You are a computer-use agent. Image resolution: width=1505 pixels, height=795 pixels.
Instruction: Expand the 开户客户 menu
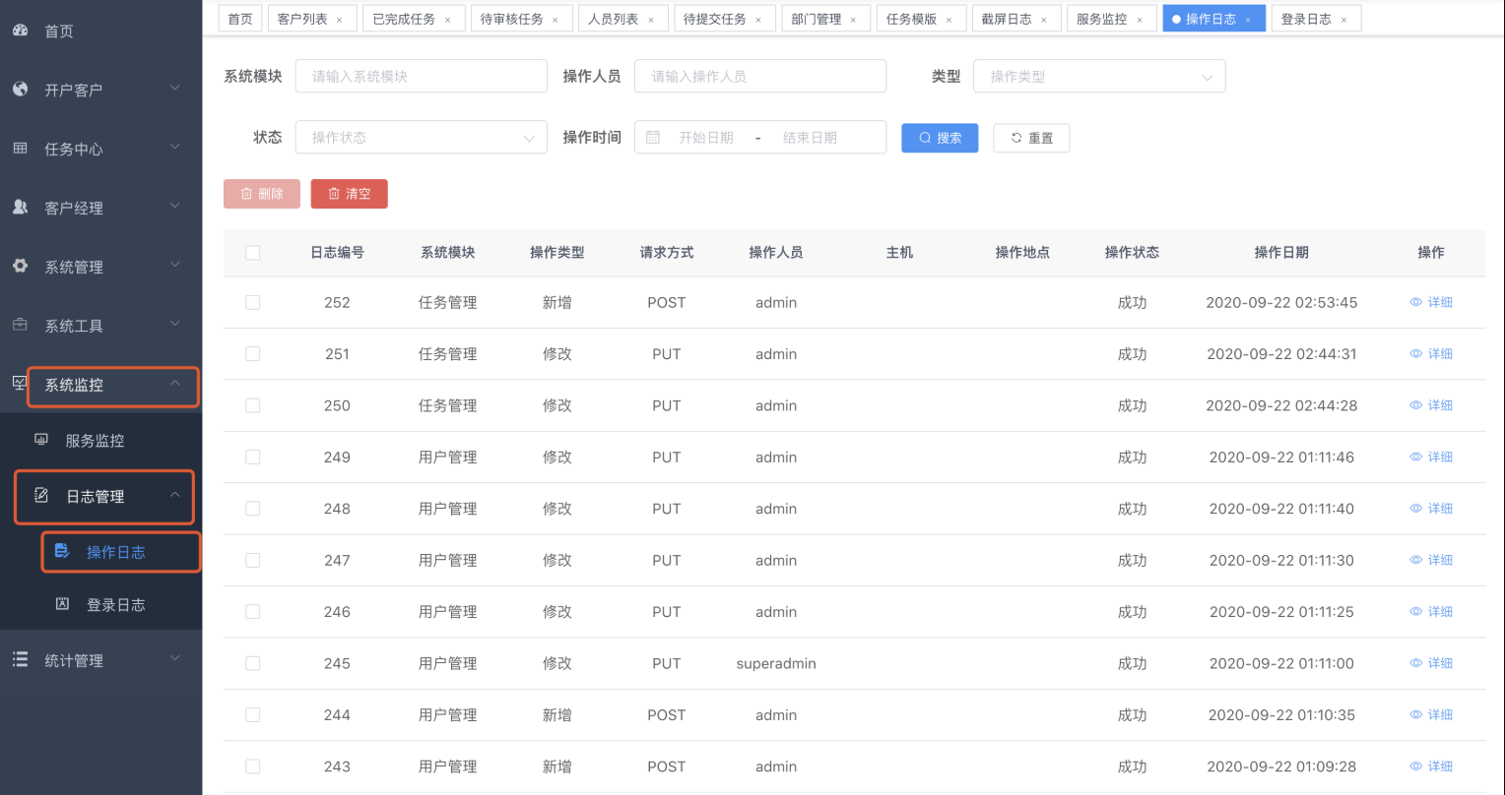point(100,90)
